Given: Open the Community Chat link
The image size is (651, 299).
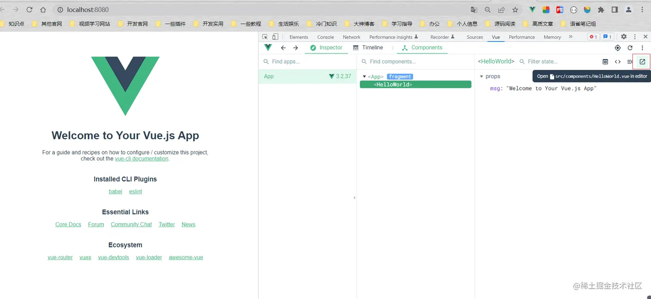Looking at the screenshot, I should (x=131, y=225).
